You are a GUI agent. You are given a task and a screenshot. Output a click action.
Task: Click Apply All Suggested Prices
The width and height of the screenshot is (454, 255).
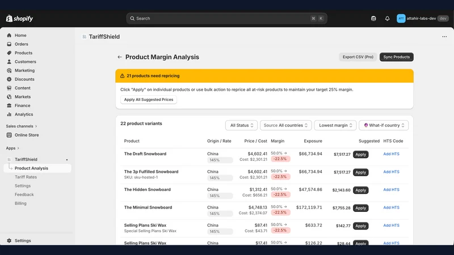(149, 100)
